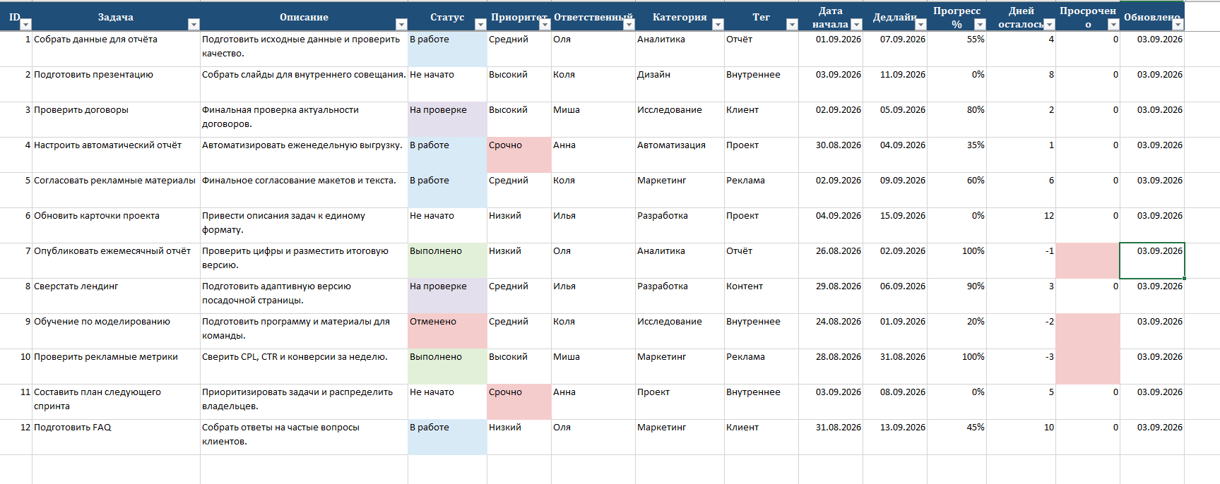Viewport: 1220px width, 484px height.
Task: Expand the Дней осталось filter arrow
Action: point(1049,25)
